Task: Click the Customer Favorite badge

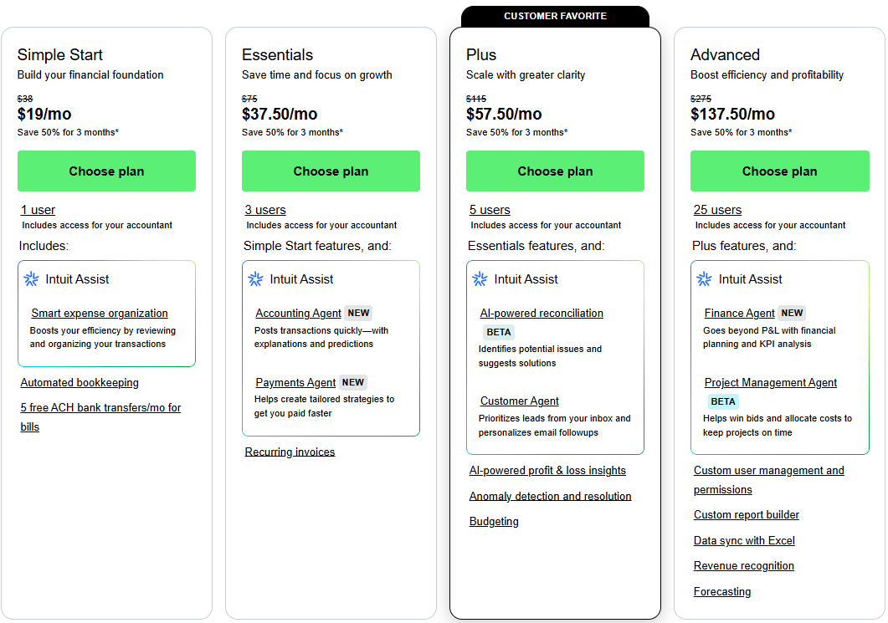Action: point(555,16)
